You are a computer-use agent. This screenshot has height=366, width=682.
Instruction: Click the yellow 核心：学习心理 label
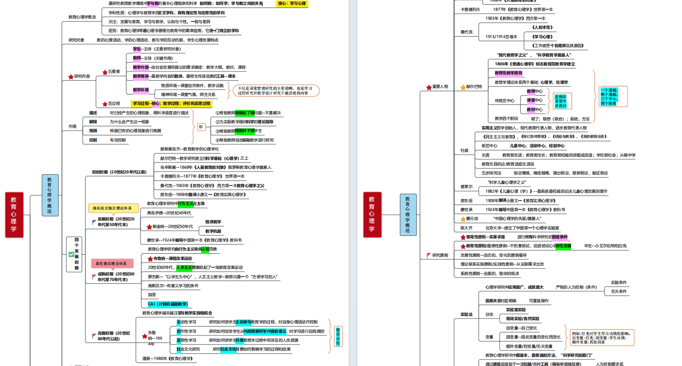(x=291, y=4)
